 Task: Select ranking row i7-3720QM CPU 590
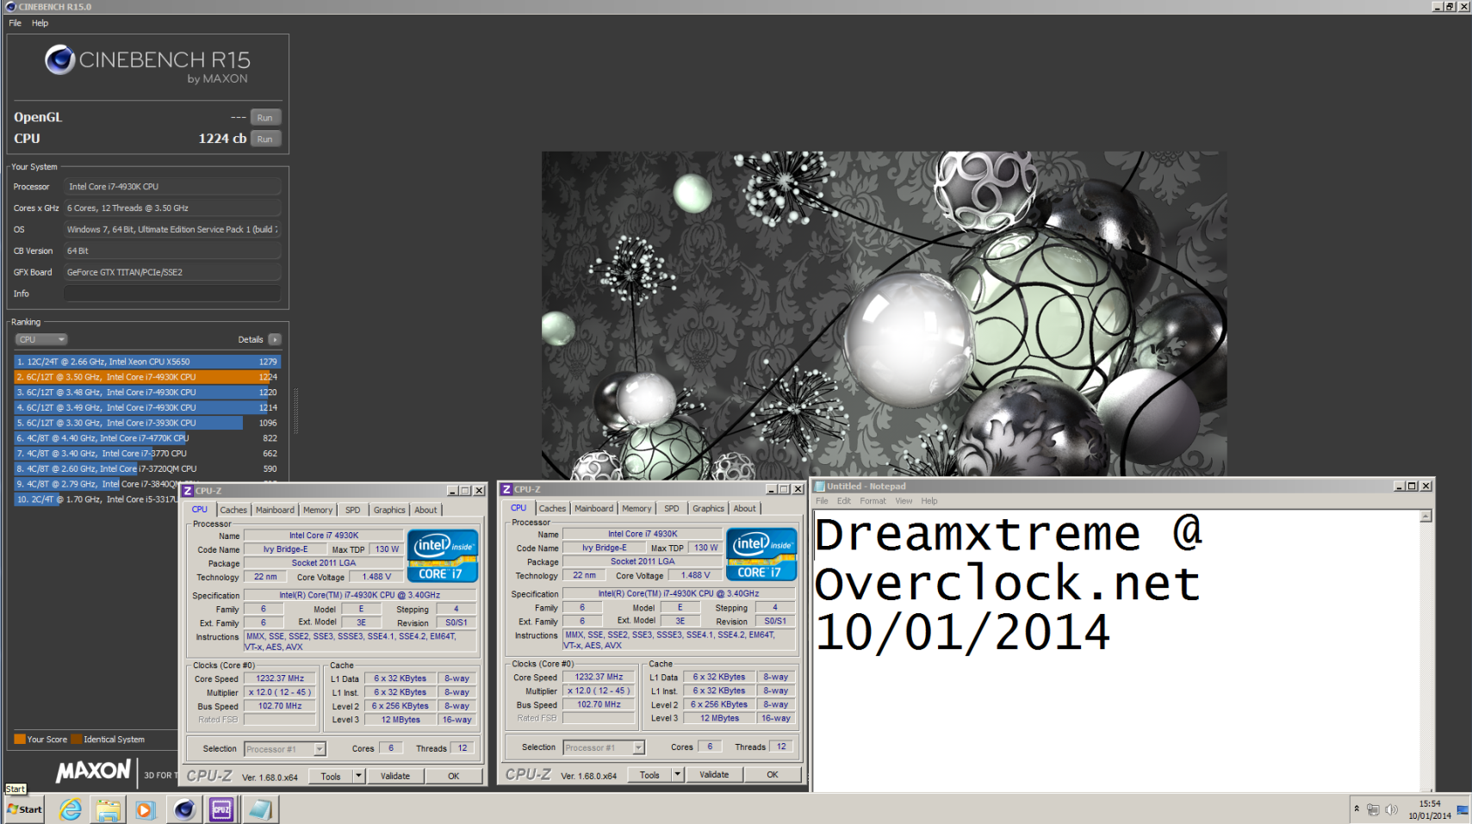click(147, 469)
